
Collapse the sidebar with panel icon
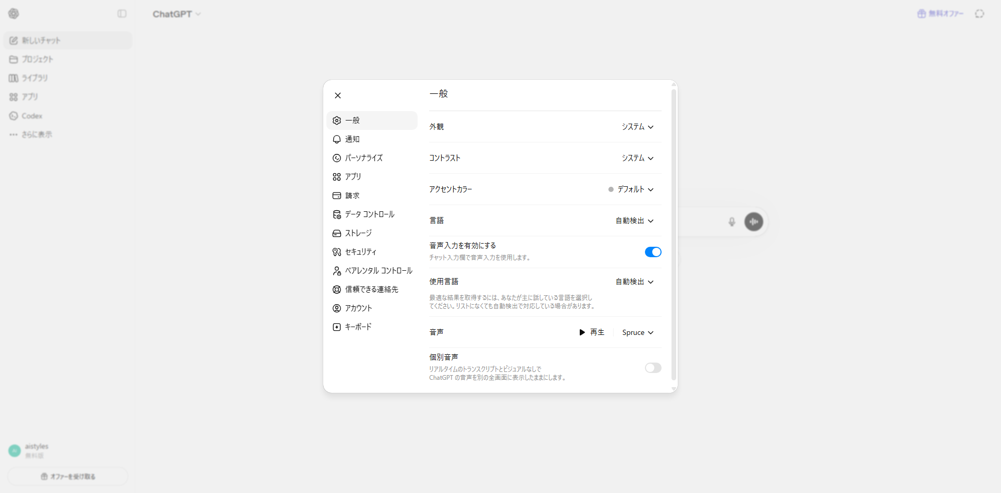(122, 14)
